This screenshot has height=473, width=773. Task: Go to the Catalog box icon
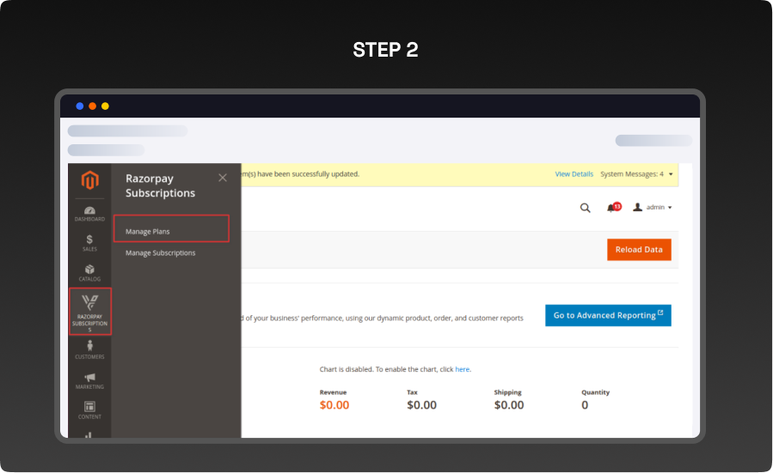(x=89, y=272)
